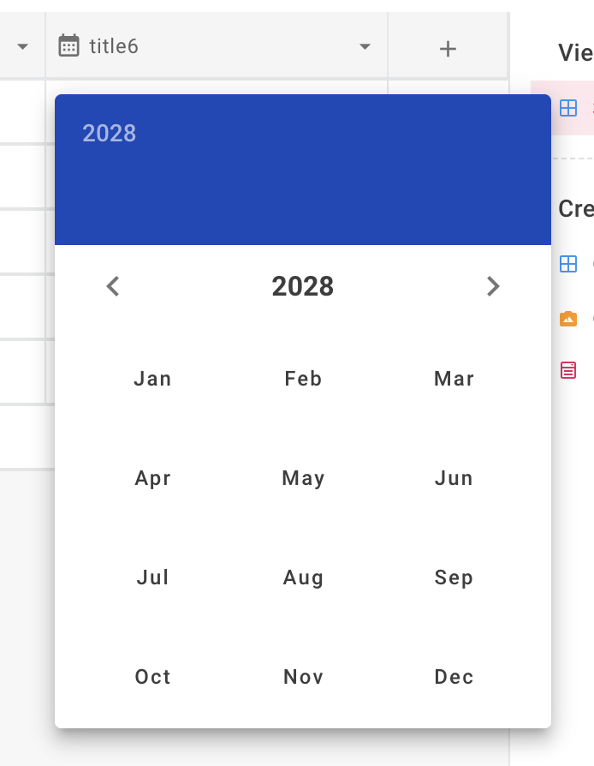594x766 pixels.
Task: Select the grid view icon in Views panel
Action: point(567,109)
